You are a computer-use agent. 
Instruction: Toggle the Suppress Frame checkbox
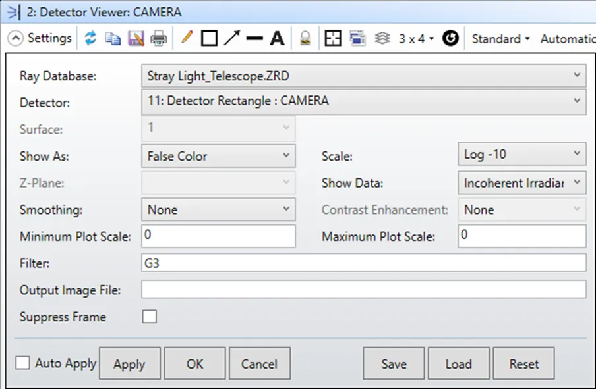pos(150,317)
